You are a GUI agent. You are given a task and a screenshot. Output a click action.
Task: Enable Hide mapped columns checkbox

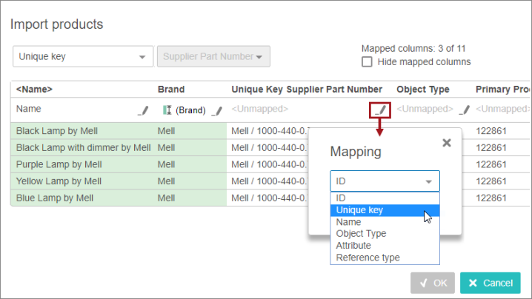click(x=367, y=62)
